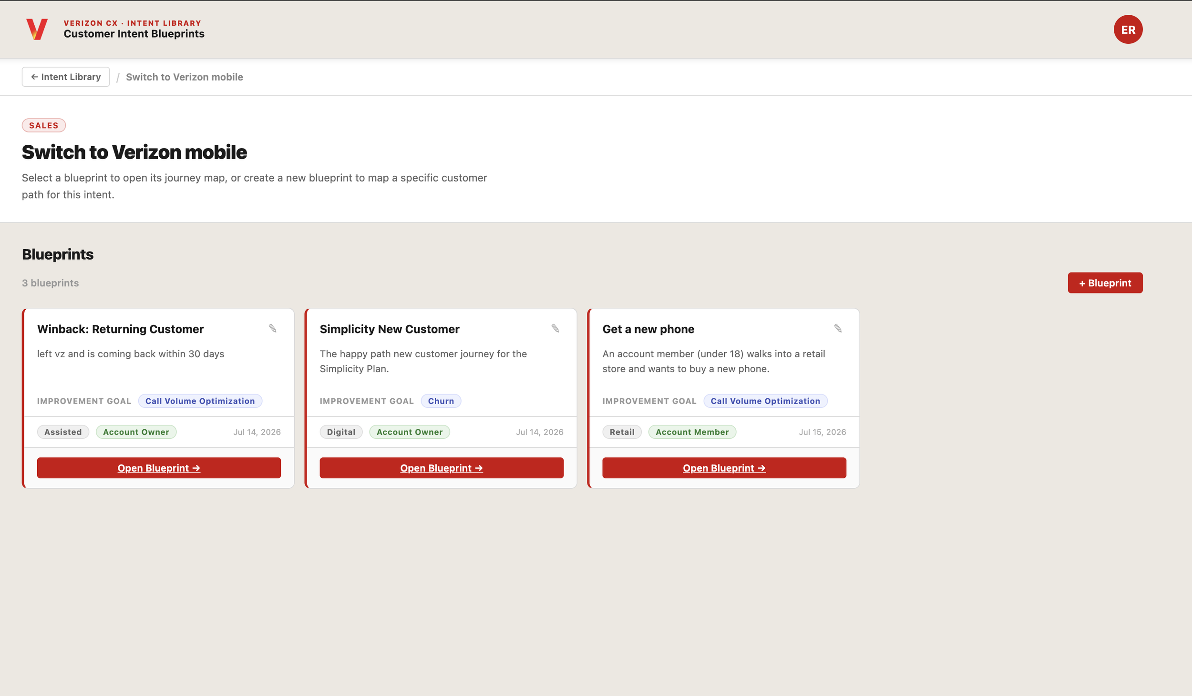
Task: Open Blueprint for Get a new phone
Action: 724,468
